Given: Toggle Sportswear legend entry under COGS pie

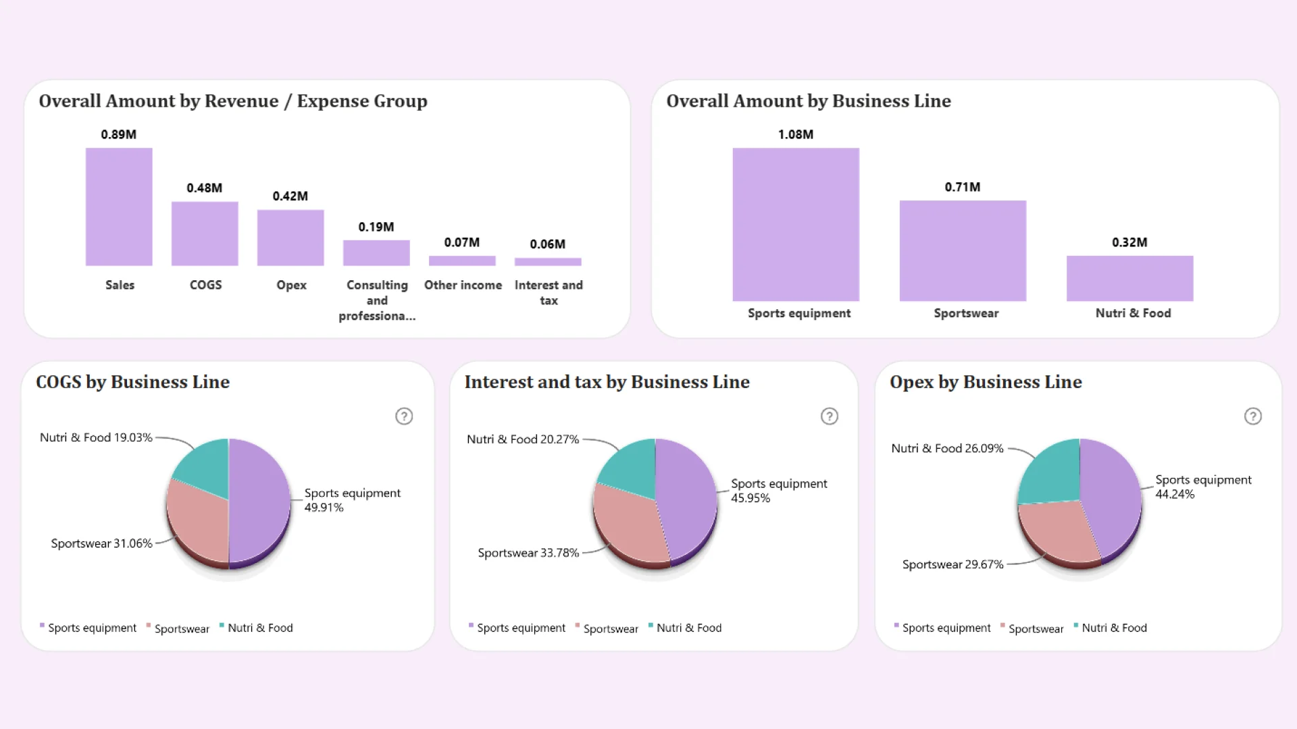Looking at the screenshot, I should click(178, 628).
